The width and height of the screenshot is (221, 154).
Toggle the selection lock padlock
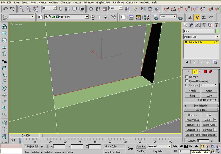click(x=42, y=146)
